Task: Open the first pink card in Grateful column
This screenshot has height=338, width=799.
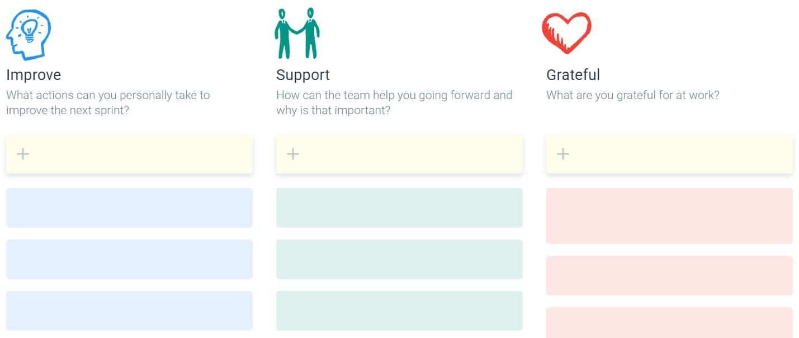Action: click(669, 216)
